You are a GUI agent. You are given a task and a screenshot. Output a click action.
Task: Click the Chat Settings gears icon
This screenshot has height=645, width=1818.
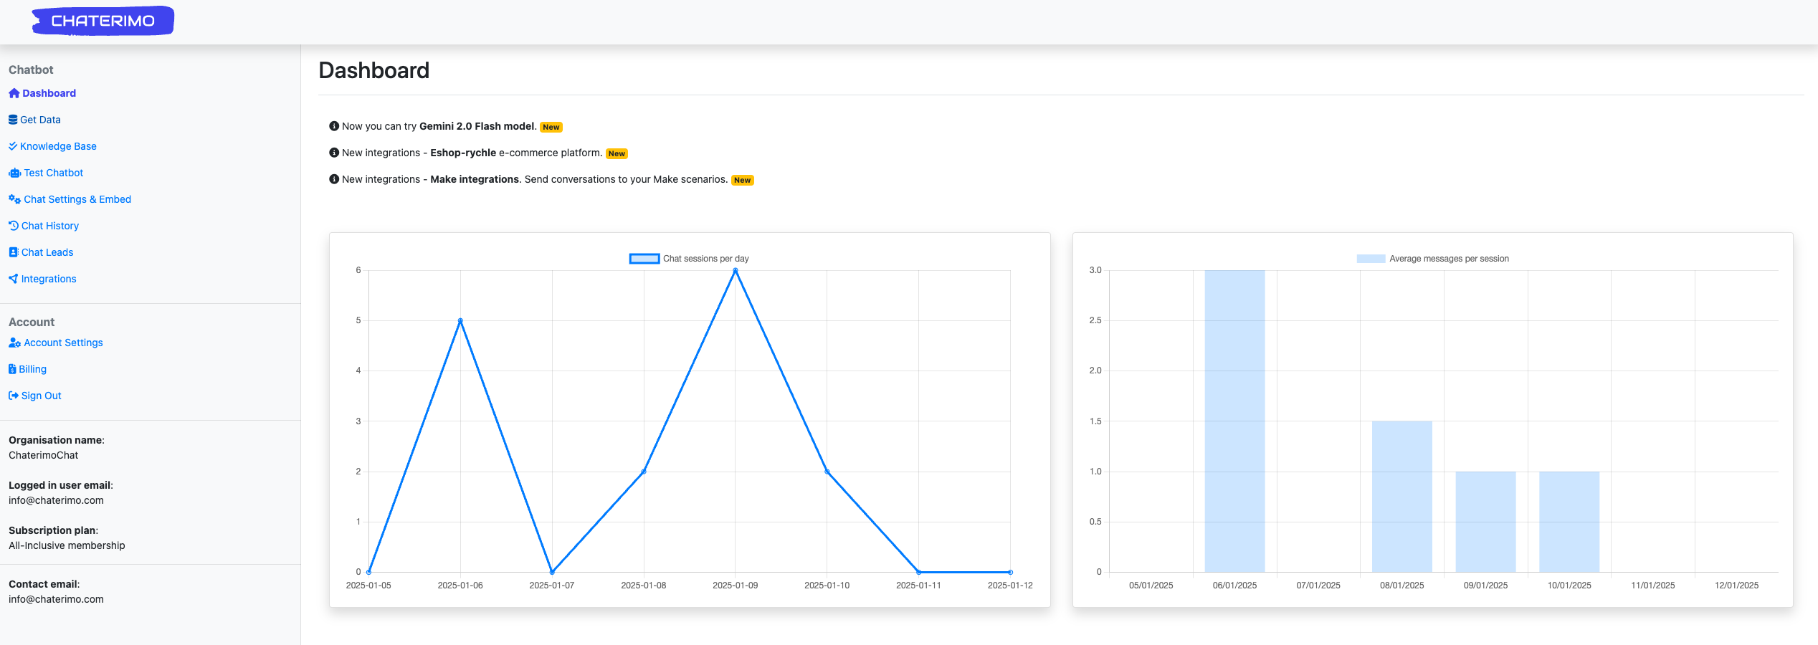[14, 199]
